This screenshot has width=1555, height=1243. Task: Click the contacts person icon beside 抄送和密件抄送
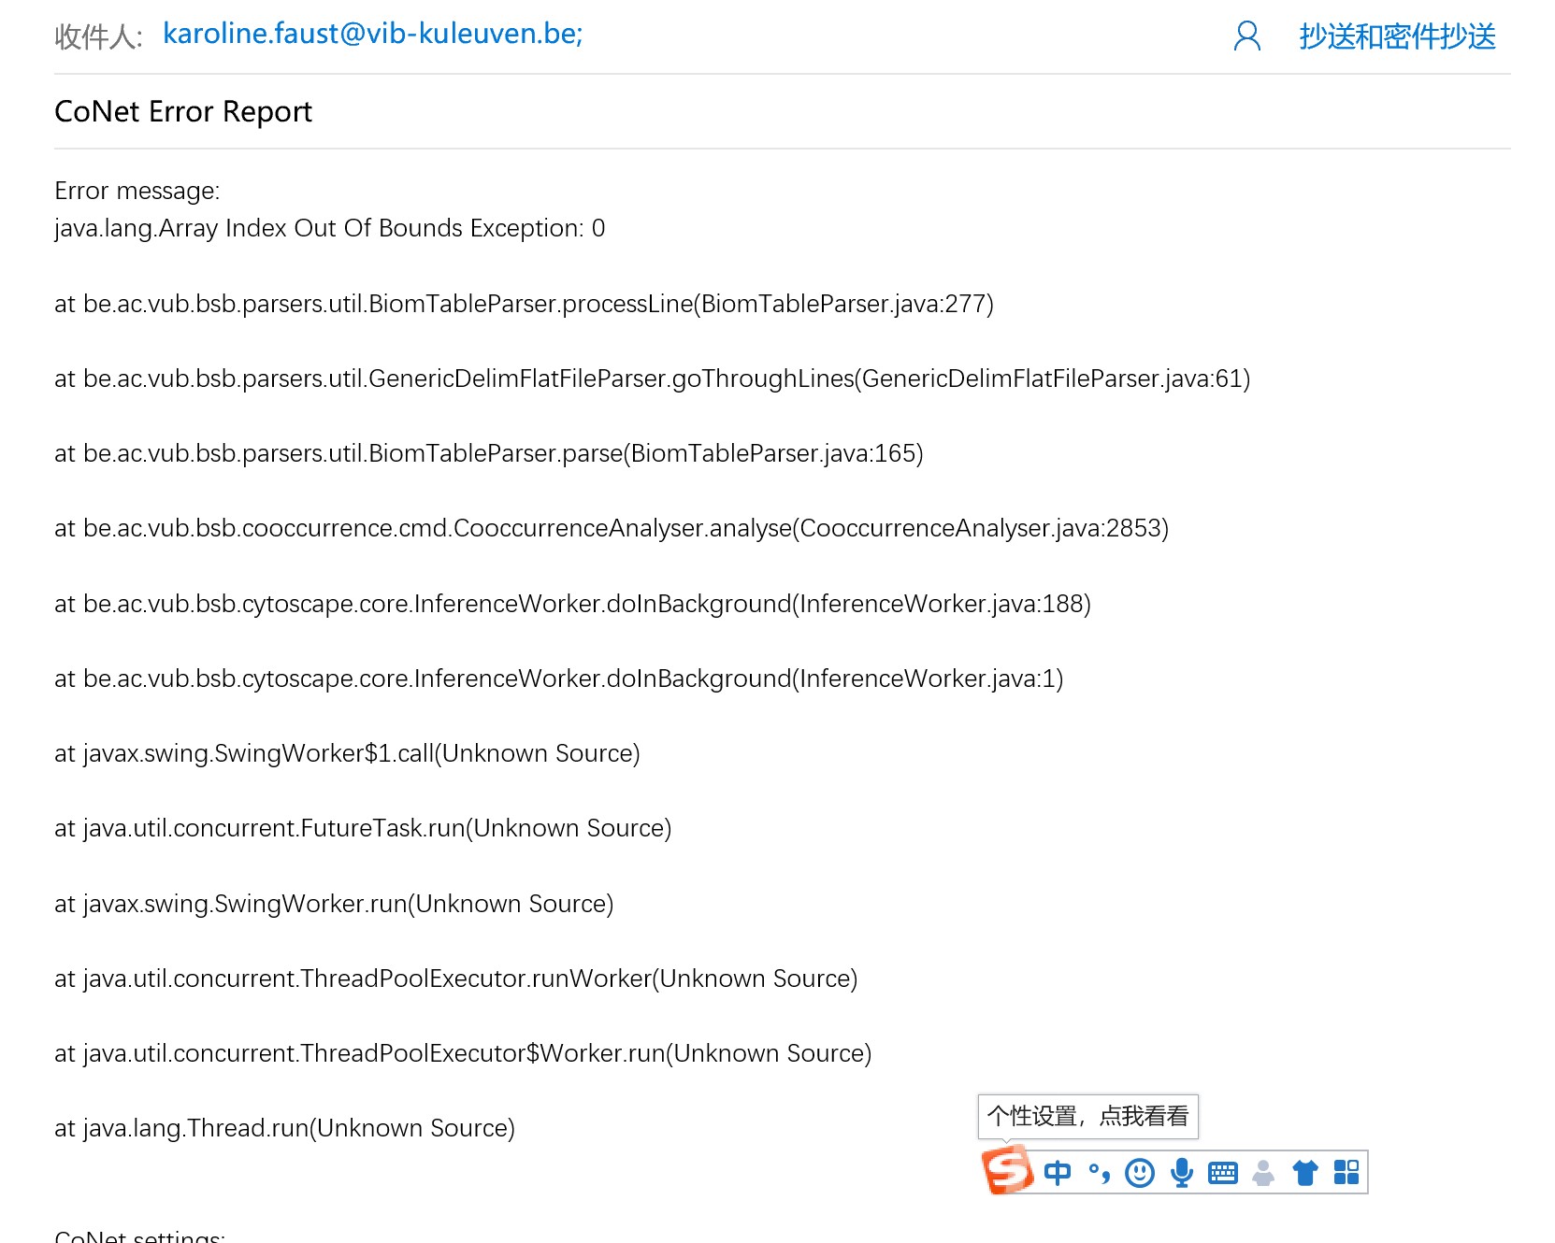pos(1246,36)
